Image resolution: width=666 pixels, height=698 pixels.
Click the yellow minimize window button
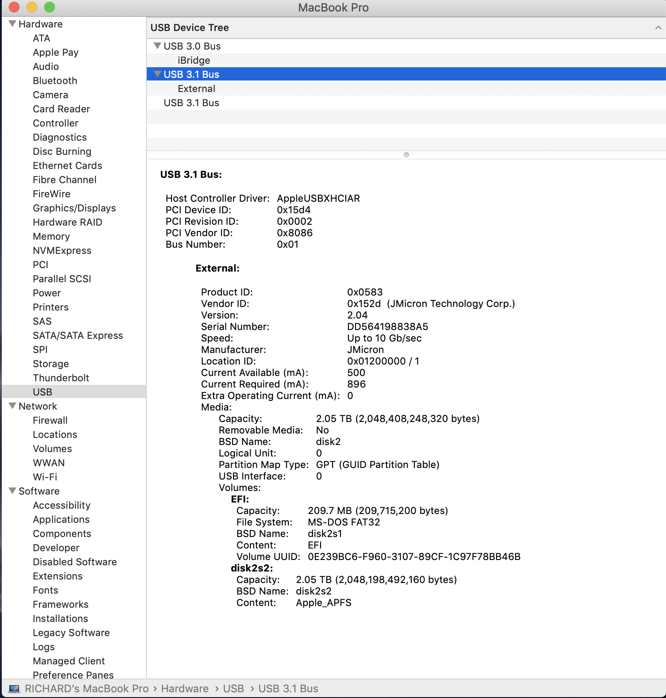click(x=32, y=7)
